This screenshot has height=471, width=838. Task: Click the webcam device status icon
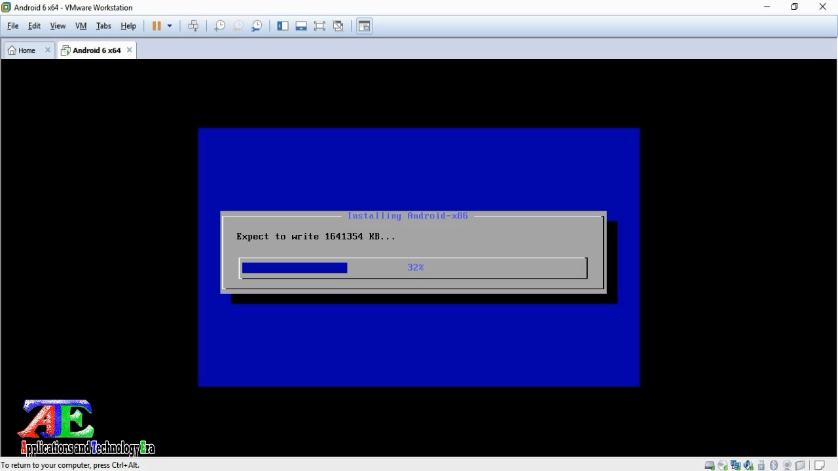pyautogui.click(x=787, y=465)
